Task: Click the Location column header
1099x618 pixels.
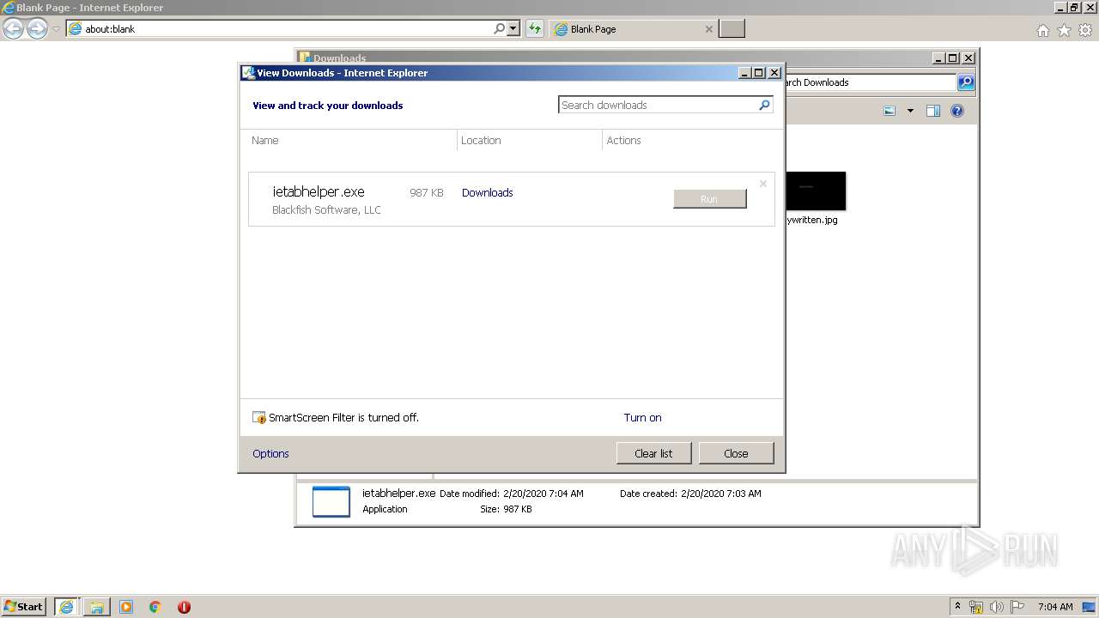Action: tap(481, 141)
